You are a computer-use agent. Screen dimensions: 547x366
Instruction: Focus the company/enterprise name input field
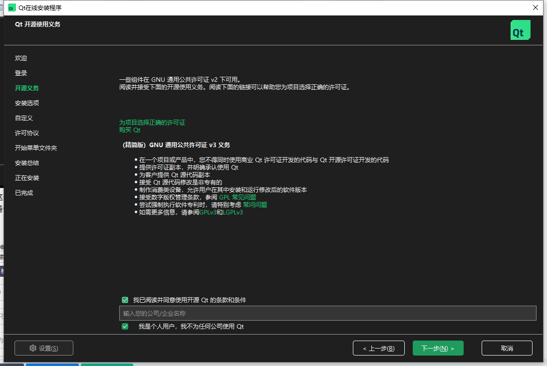[327, 313]
